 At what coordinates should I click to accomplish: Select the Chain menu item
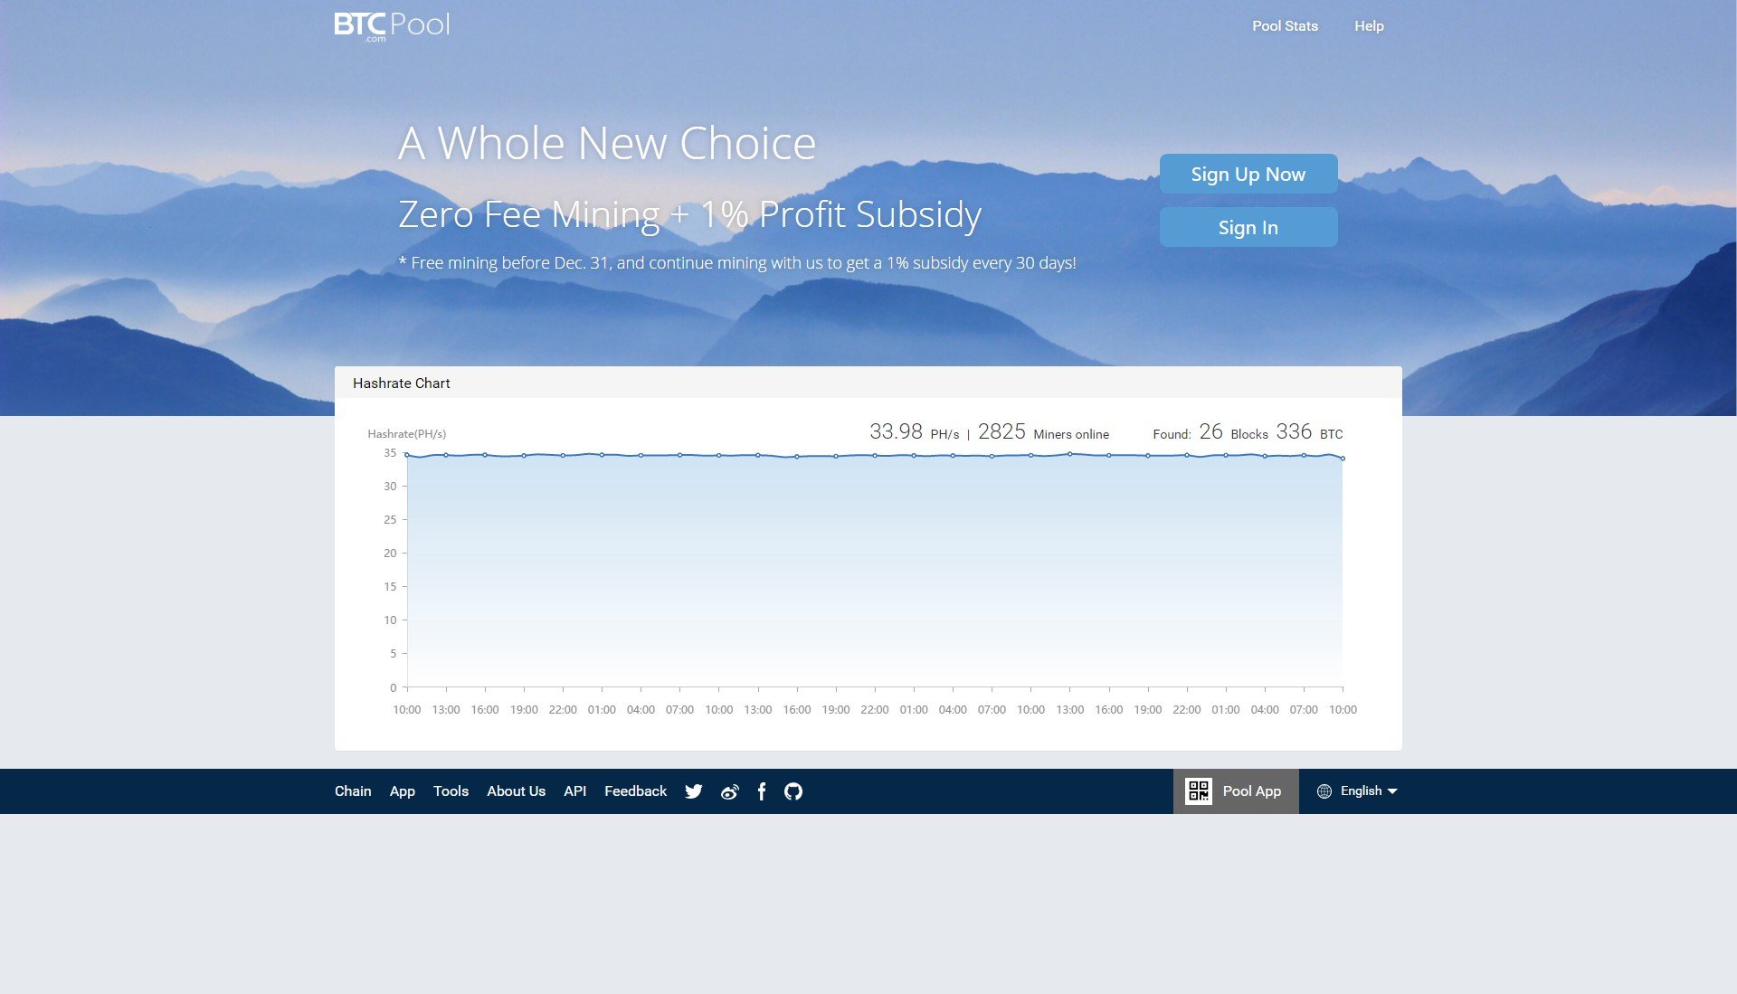(x=353, y=790)
